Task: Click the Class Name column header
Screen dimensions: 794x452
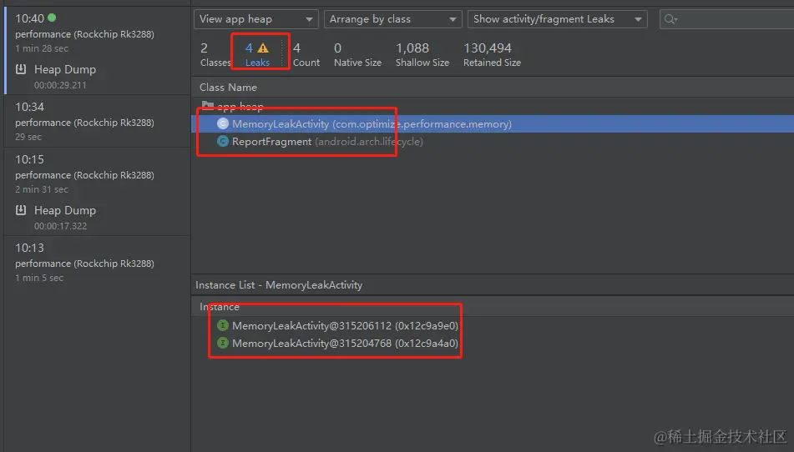Action: click(x=228, y=88)
